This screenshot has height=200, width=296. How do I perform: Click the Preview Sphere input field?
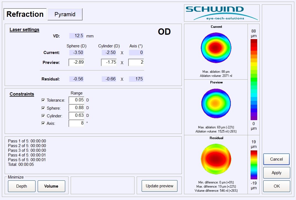coord(76,63)
